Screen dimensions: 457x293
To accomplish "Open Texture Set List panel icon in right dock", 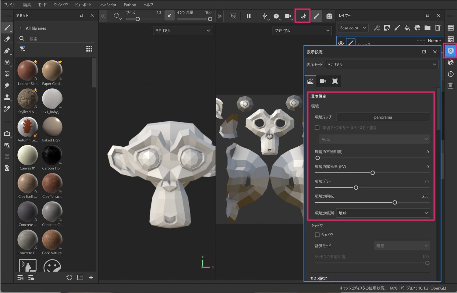I will [x=451, y=27].
